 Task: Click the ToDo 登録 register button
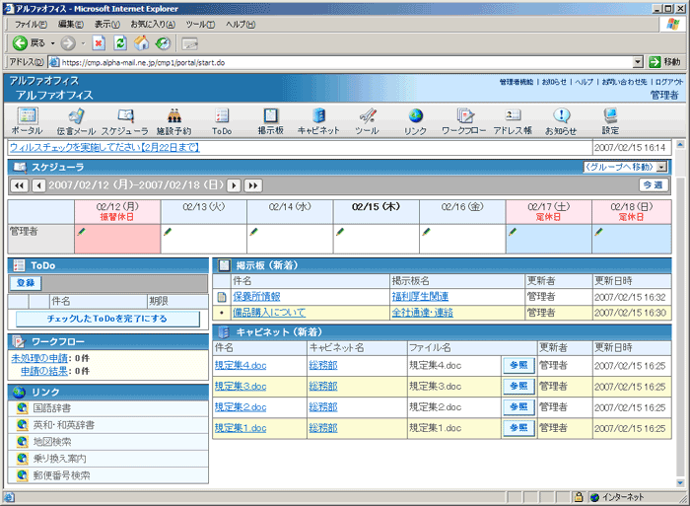click(x=26, y=283)
